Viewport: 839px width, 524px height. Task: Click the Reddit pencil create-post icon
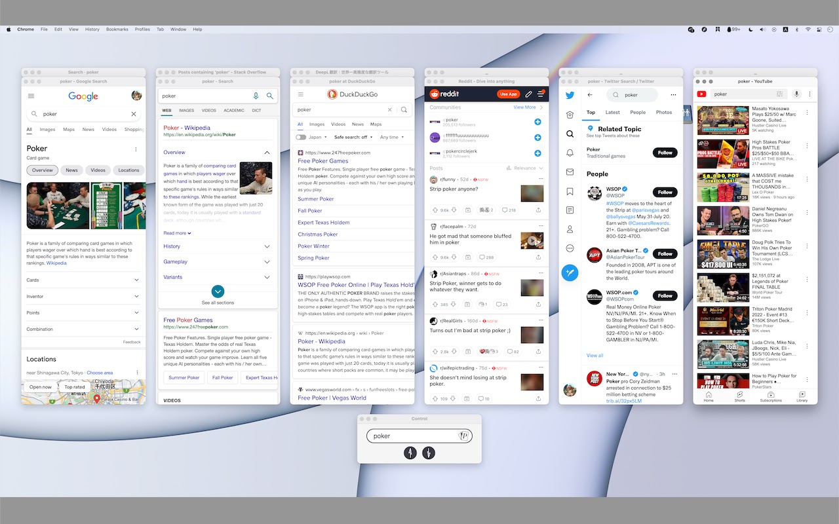click(528, 94)
